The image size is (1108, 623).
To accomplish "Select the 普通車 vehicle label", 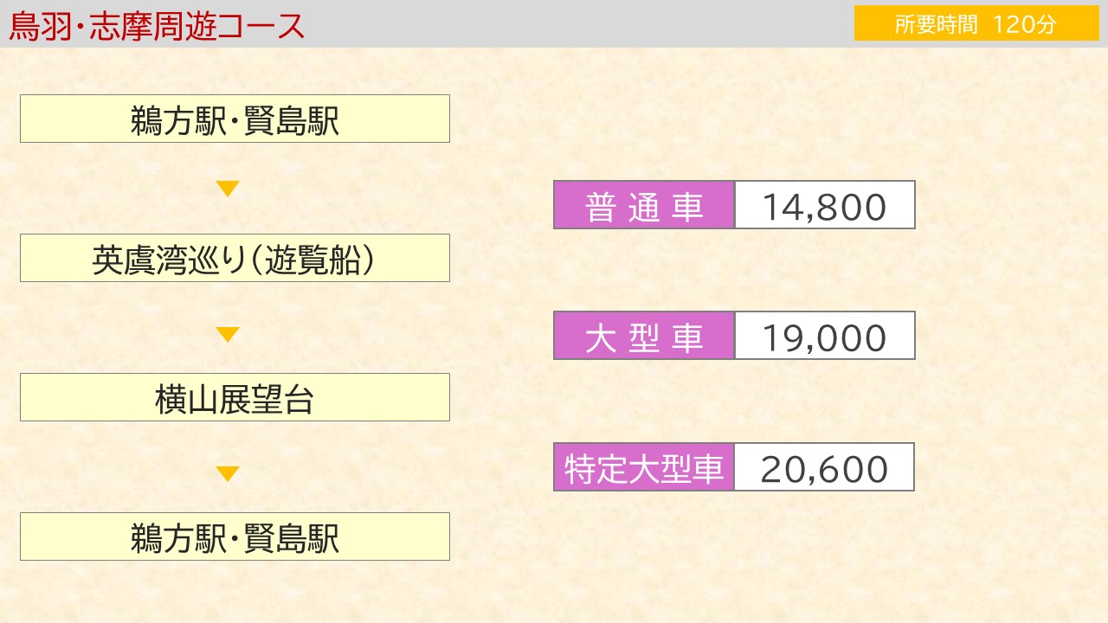I will click(x=644, y=205).
